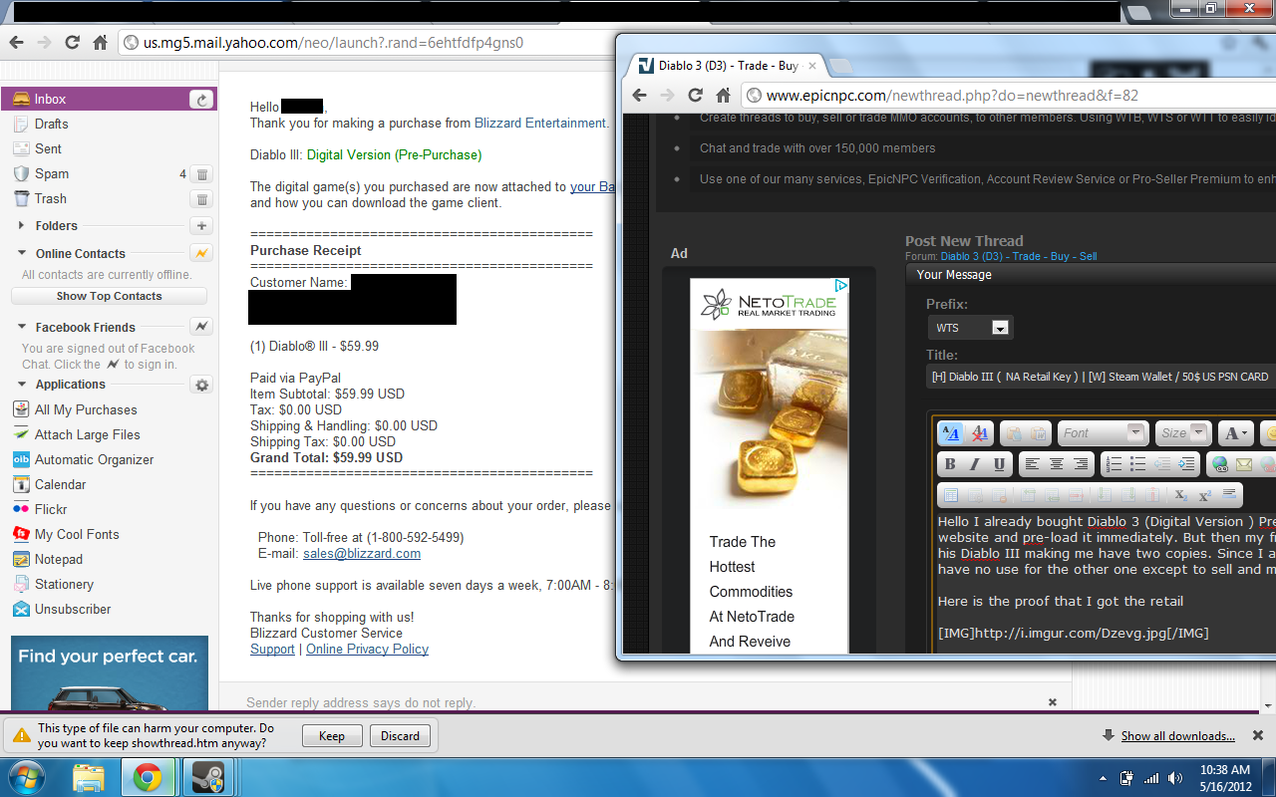Toggle Facebook Friends chat sign-in icon
Image resolution: width=1276 pixels, height=797 pixels.
point(201,327)
